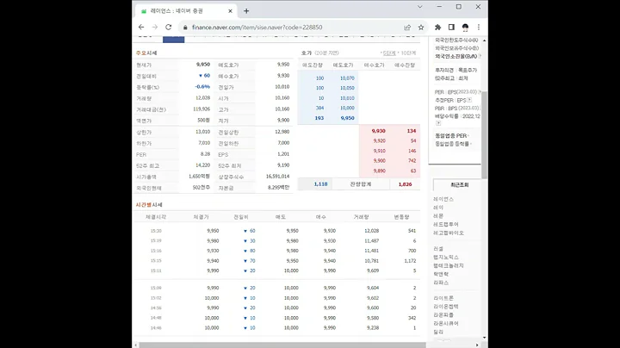
Task: Click the PER value 8.28
Action: click(205, 154)
